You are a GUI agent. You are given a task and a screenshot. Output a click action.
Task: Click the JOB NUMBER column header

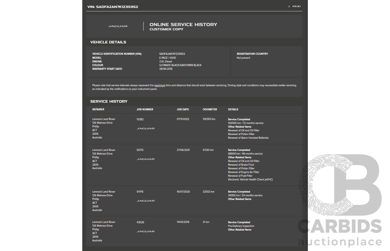[145, 109]
